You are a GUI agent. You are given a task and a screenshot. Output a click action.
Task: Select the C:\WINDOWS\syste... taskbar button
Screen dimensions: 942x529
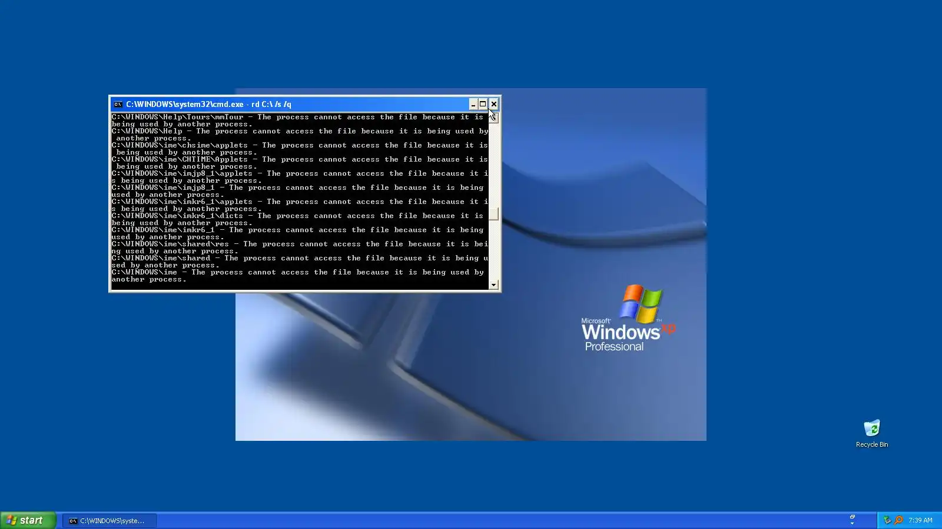click(110, 521)
